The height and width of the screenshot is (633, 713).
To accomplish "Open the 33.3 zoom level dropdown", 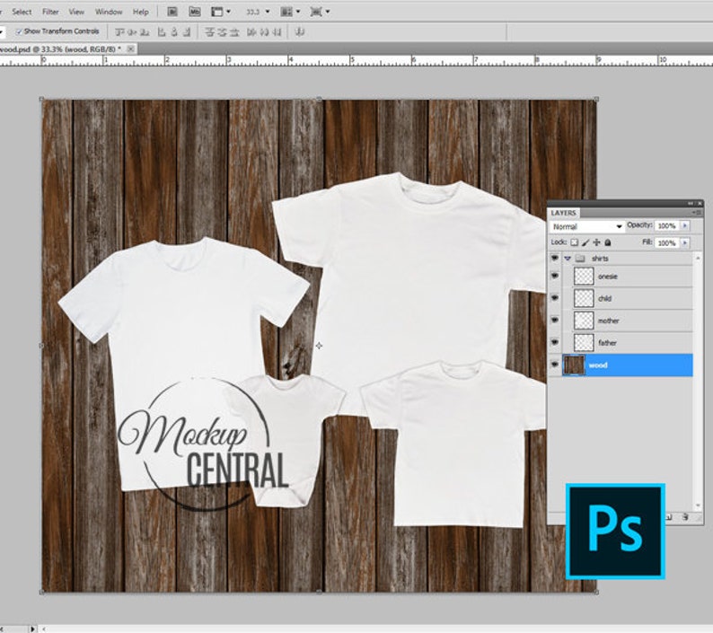I will point(267,12).
